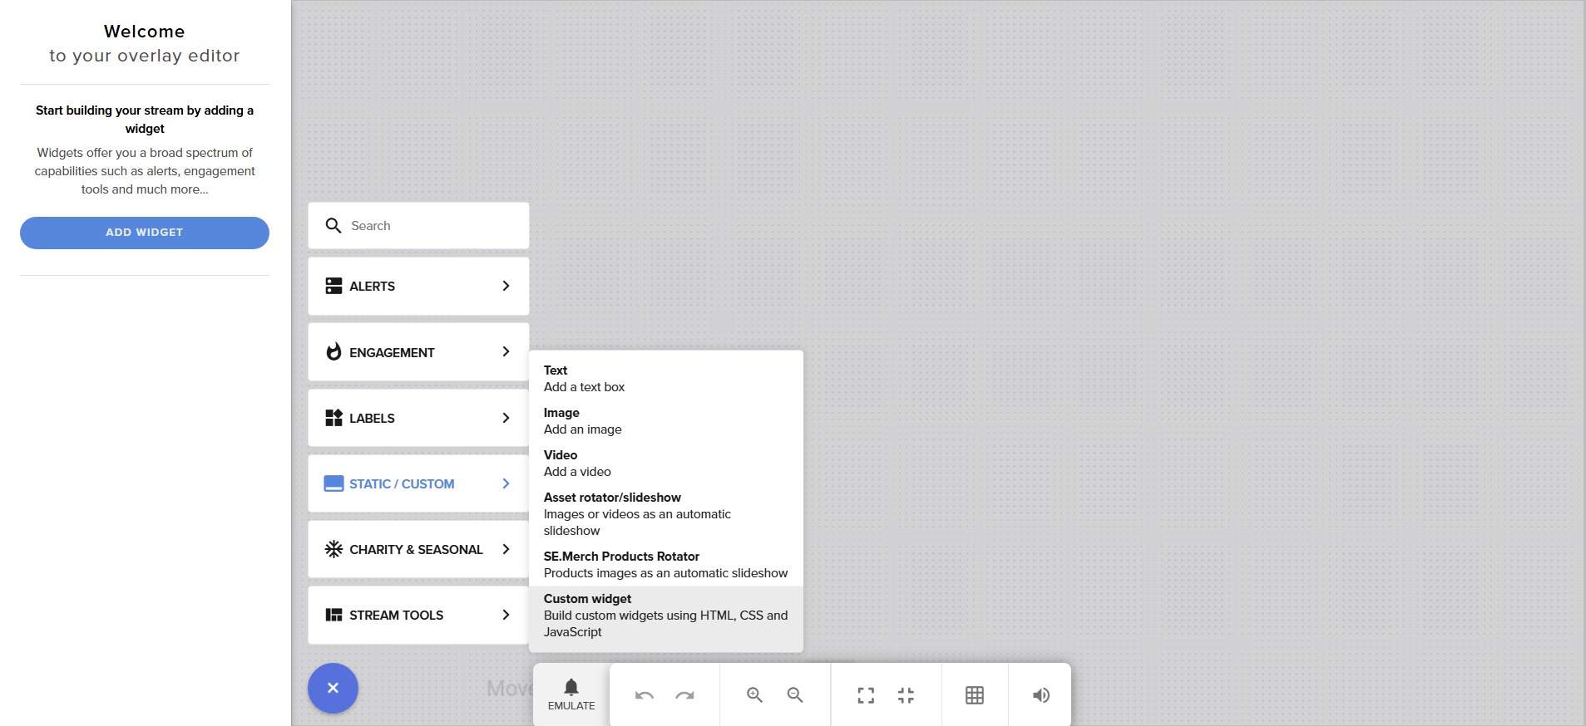The image size is (1586, 726).
Task: Expand the Labels category chevron
Action: point(506,418)
